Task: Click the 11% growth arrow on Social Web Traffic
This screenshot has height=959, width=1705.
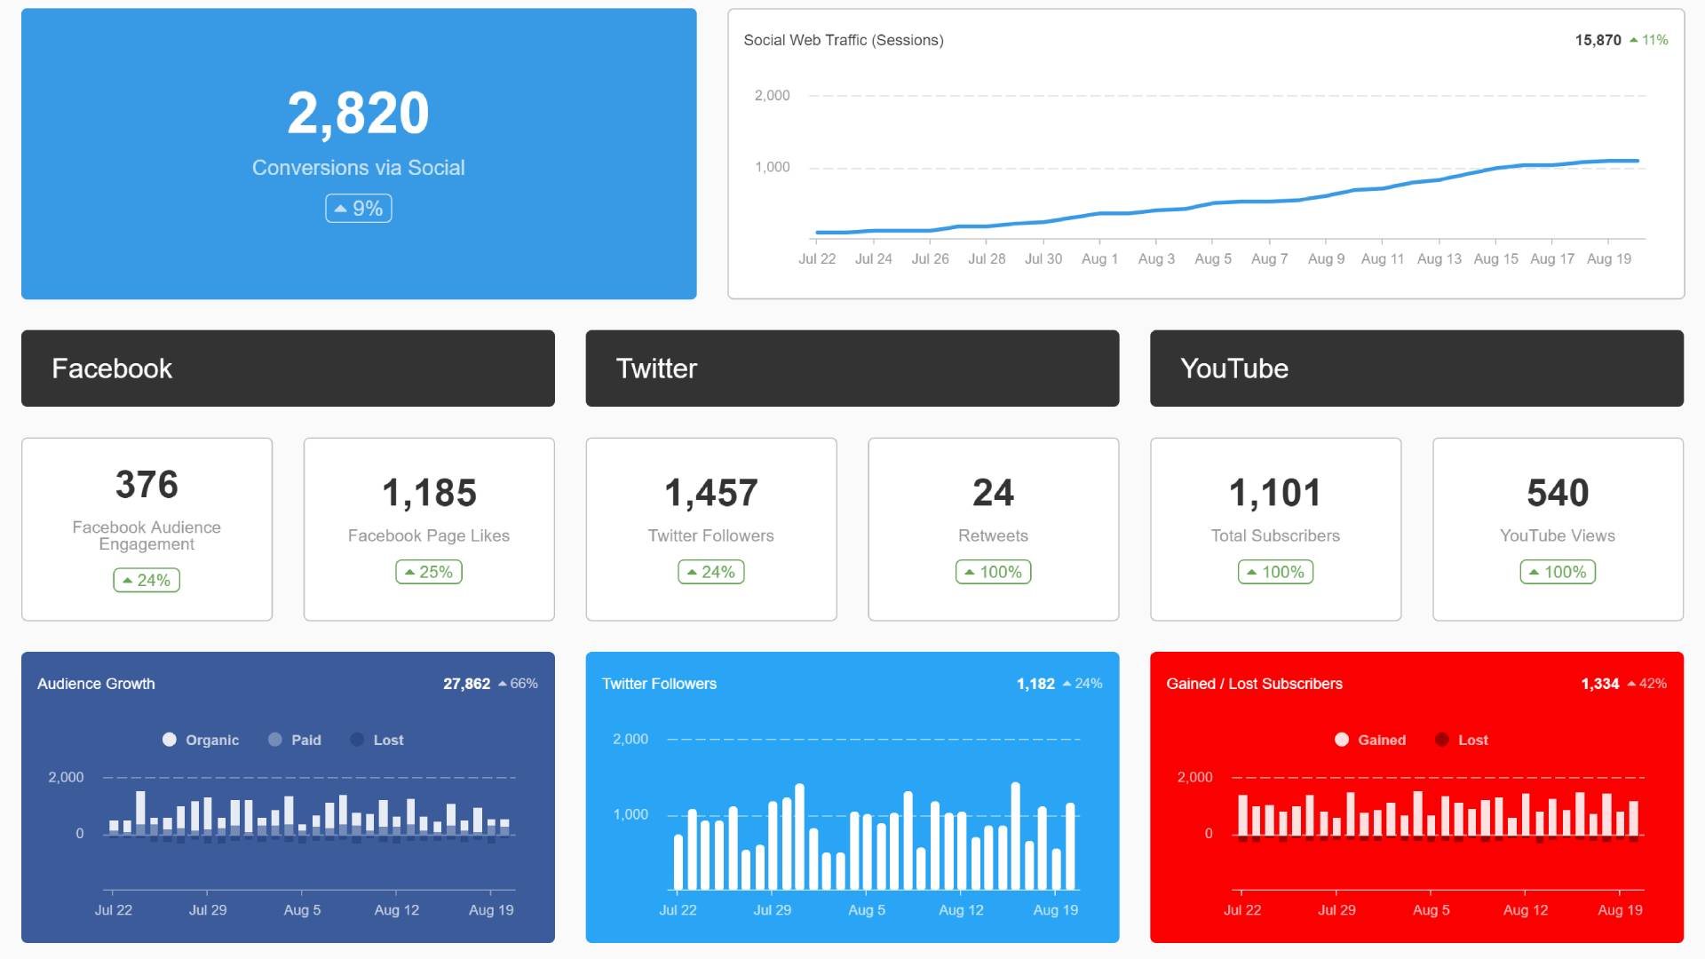Action: click(1634, 41)
